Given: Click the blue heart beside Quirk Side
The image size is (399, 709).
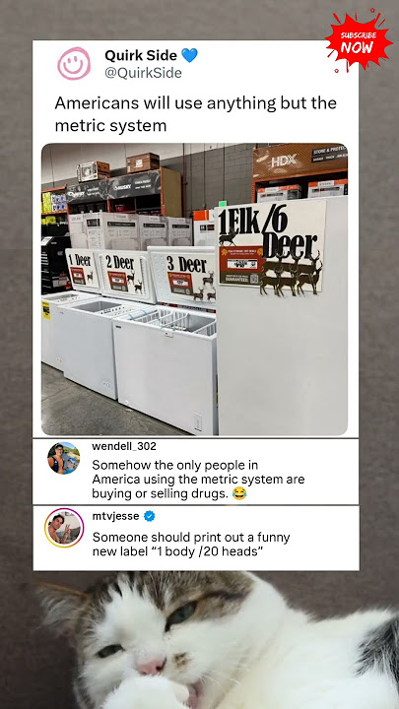Looking at the screenshot, I should pos(189,55).
